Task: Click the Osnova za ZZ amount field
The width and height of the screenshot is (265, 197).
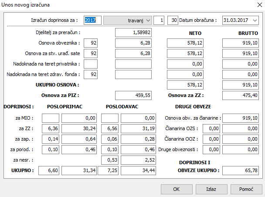Action: coord(241,95)
